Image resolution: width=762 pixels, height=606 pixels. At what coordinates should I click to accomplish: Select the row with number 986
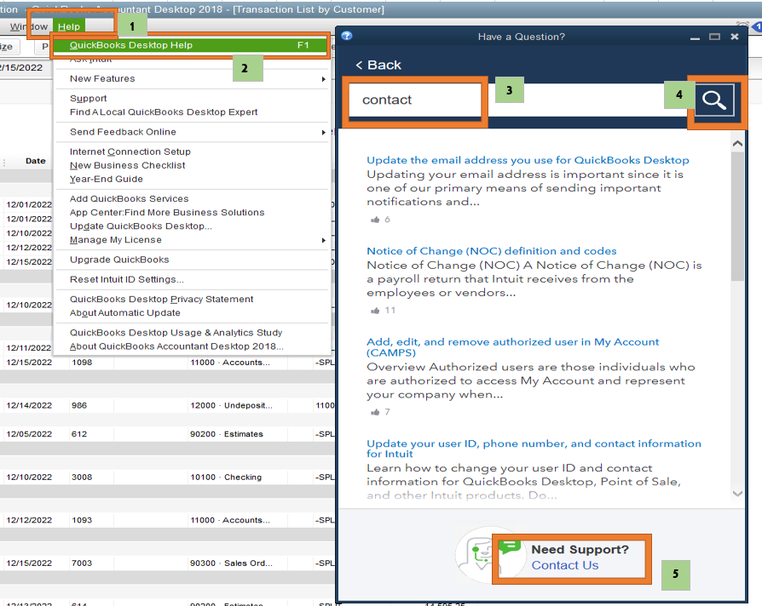click(x=169, y=406)
